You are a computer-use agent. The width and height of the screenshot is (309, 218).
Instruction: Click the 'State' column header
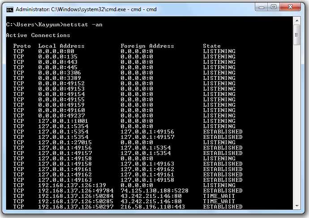pyautogui.click(x=212, y=46)
